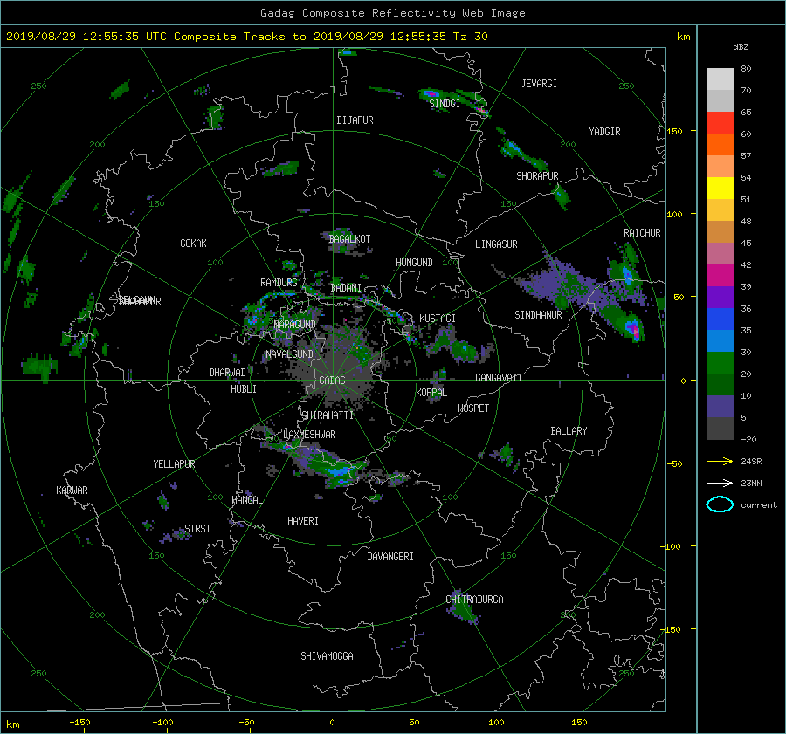Select the CHITRADURGA label

point(474,600)
